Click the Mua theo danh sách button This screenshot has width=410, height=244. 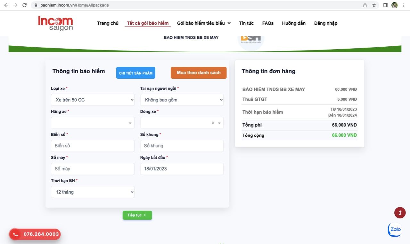tap(199, 73)
